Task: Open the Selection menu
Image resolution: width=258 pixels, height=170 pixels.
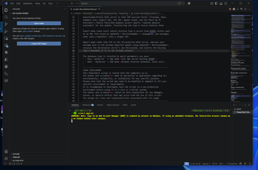Action: point(28,3)
